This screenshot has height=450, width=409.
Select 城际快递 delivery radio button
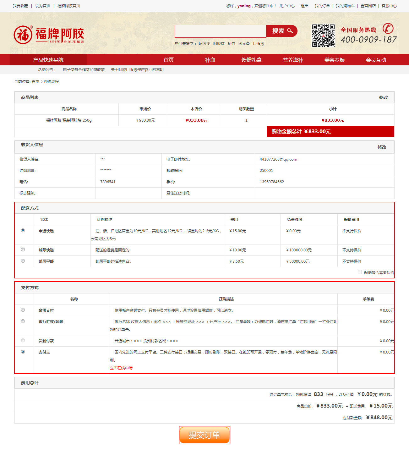pos(23,250)
